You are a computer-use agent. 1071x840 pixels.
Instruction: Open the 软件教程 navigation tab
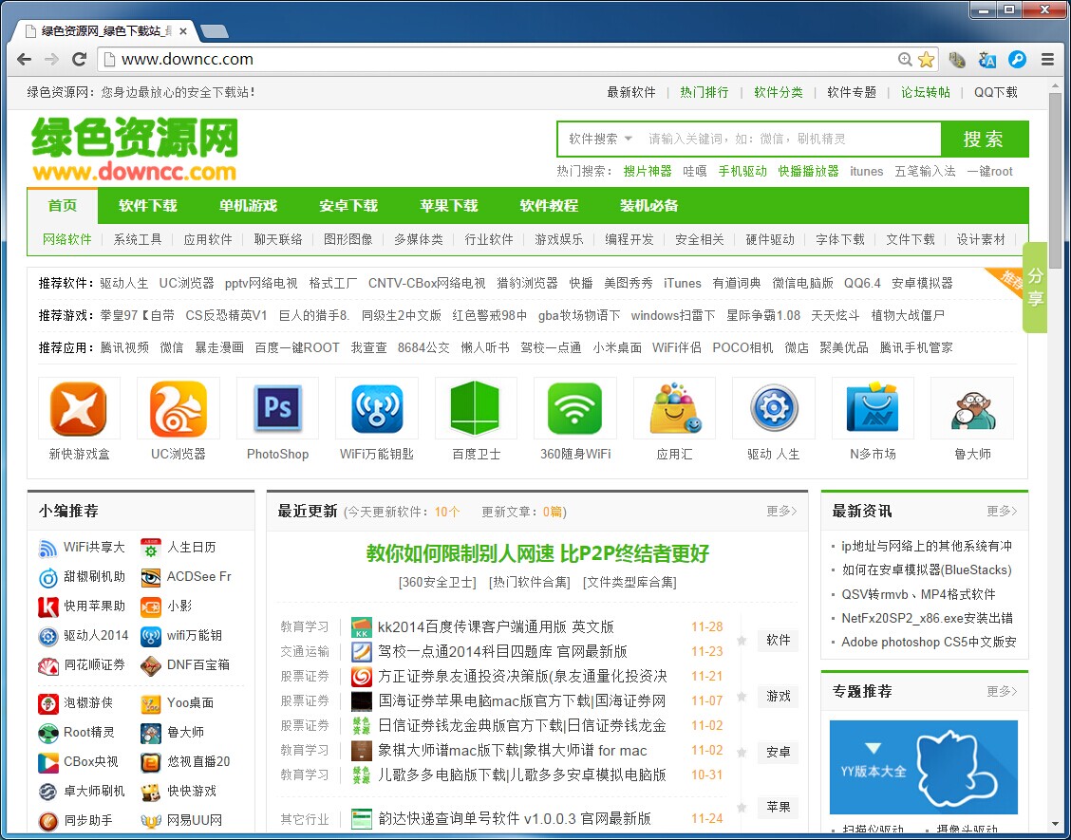(549, 205)
